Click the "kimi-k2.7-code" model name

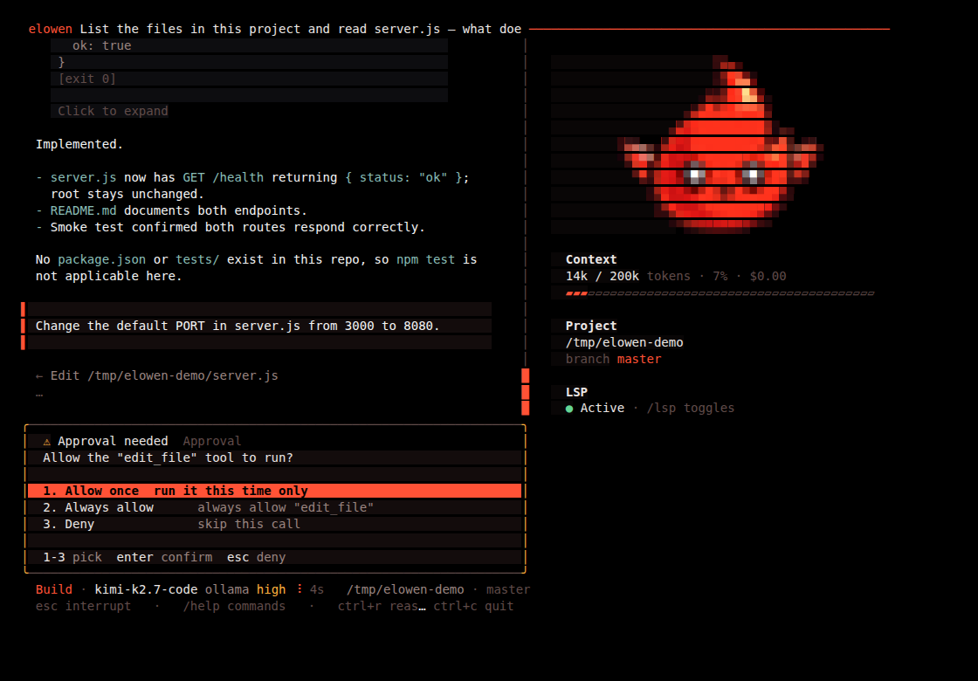coord(146,589)
